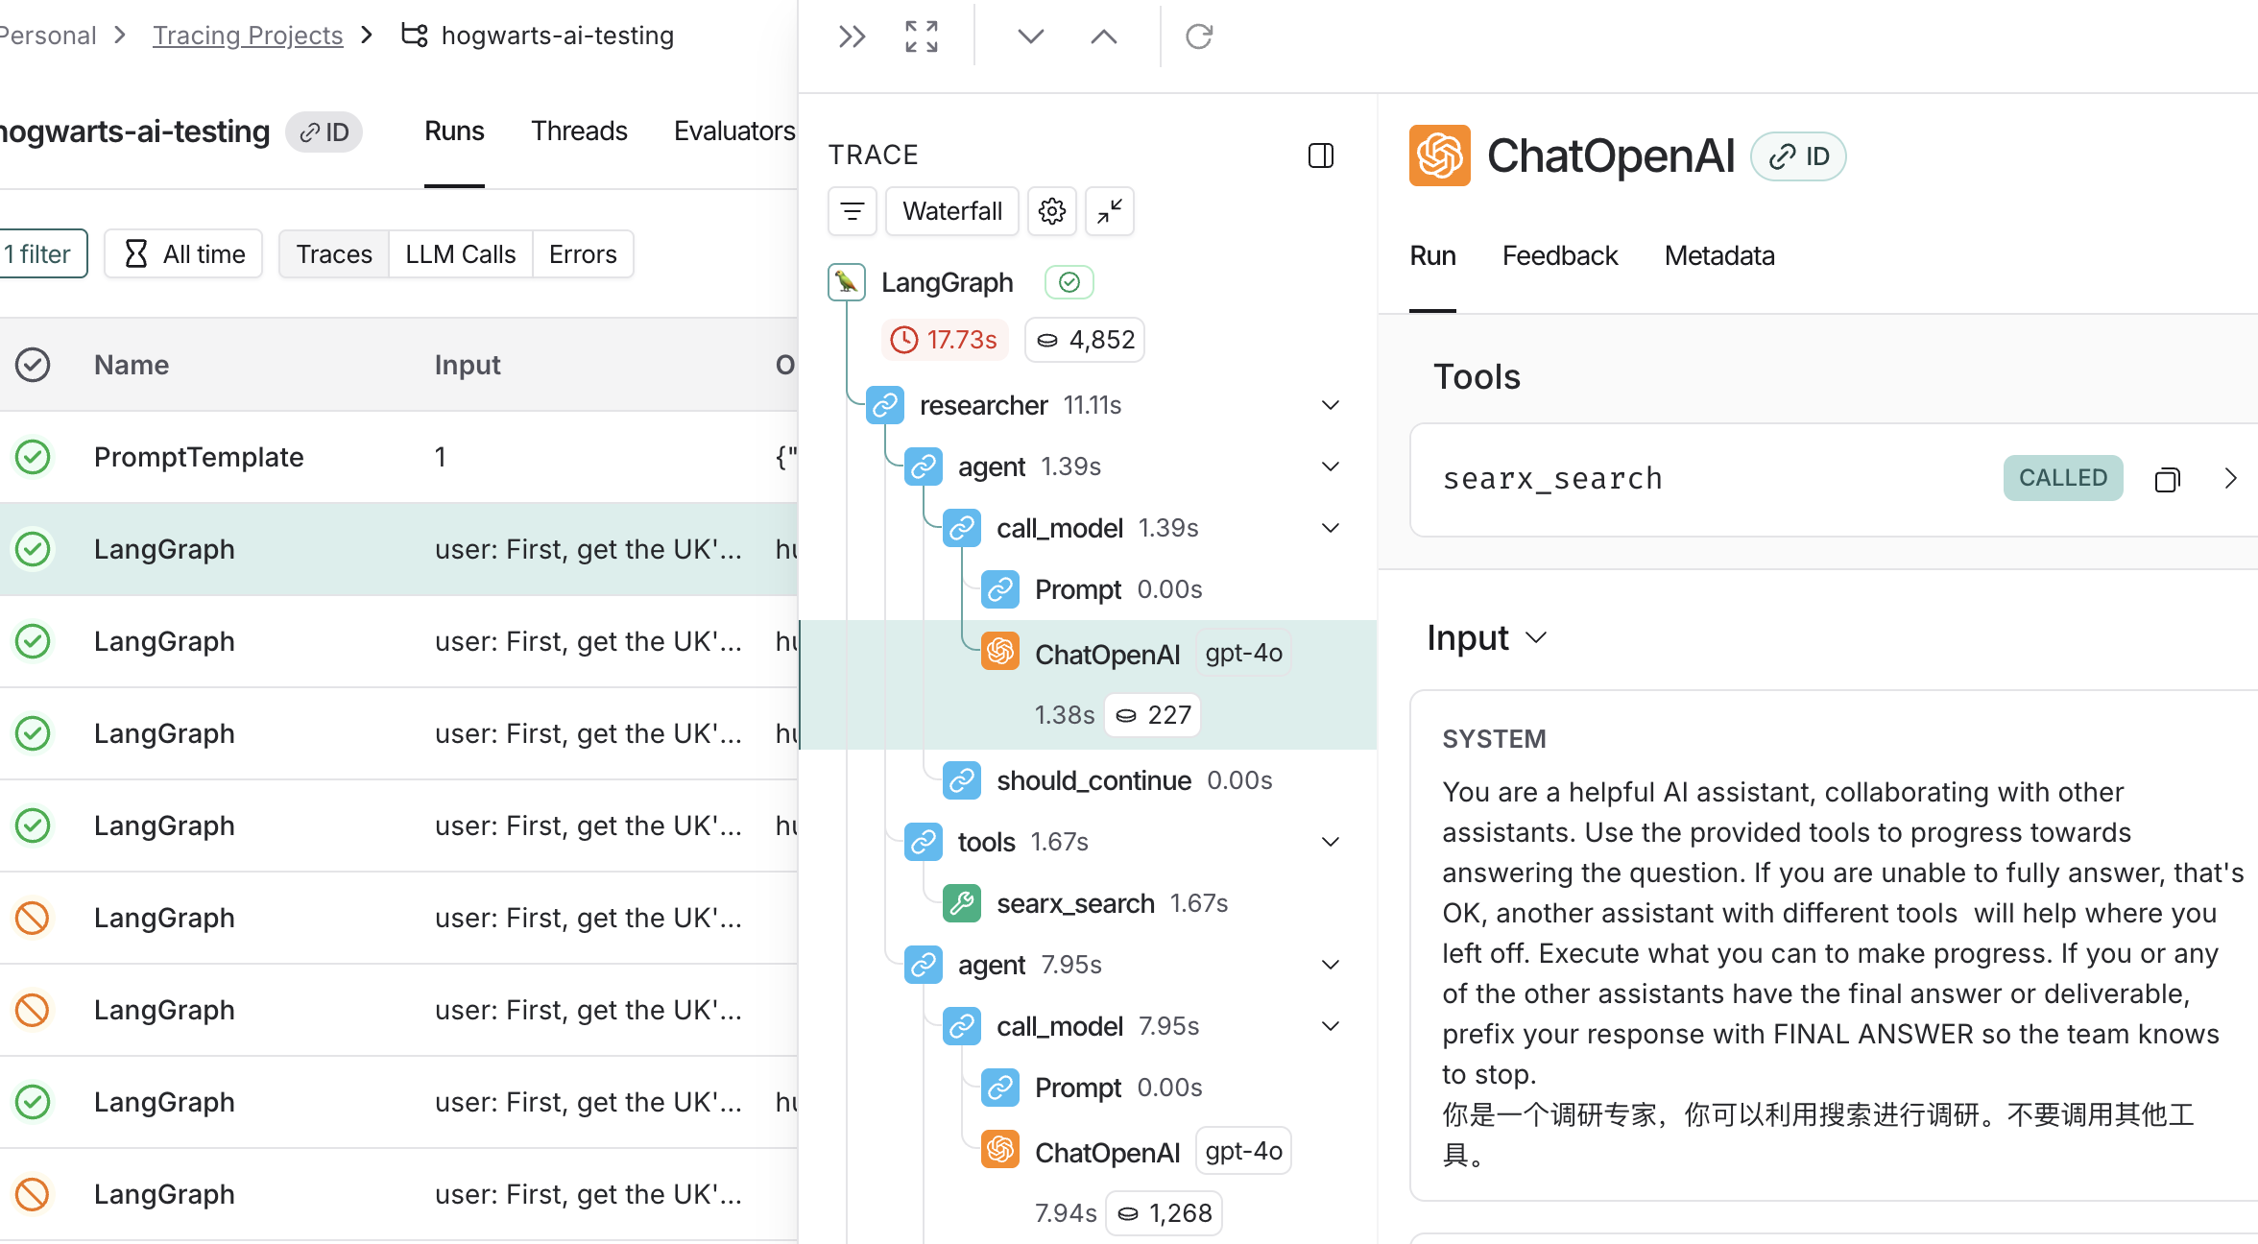Switch to LLM Calls view
This screenshot has height=1244, width=2258.
click(460, 254)
